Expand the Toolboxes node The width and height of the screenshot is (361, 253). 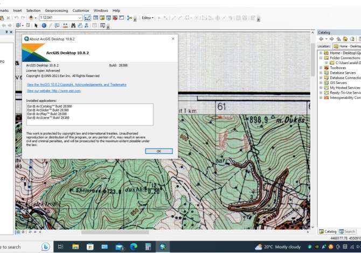(321, 68)
